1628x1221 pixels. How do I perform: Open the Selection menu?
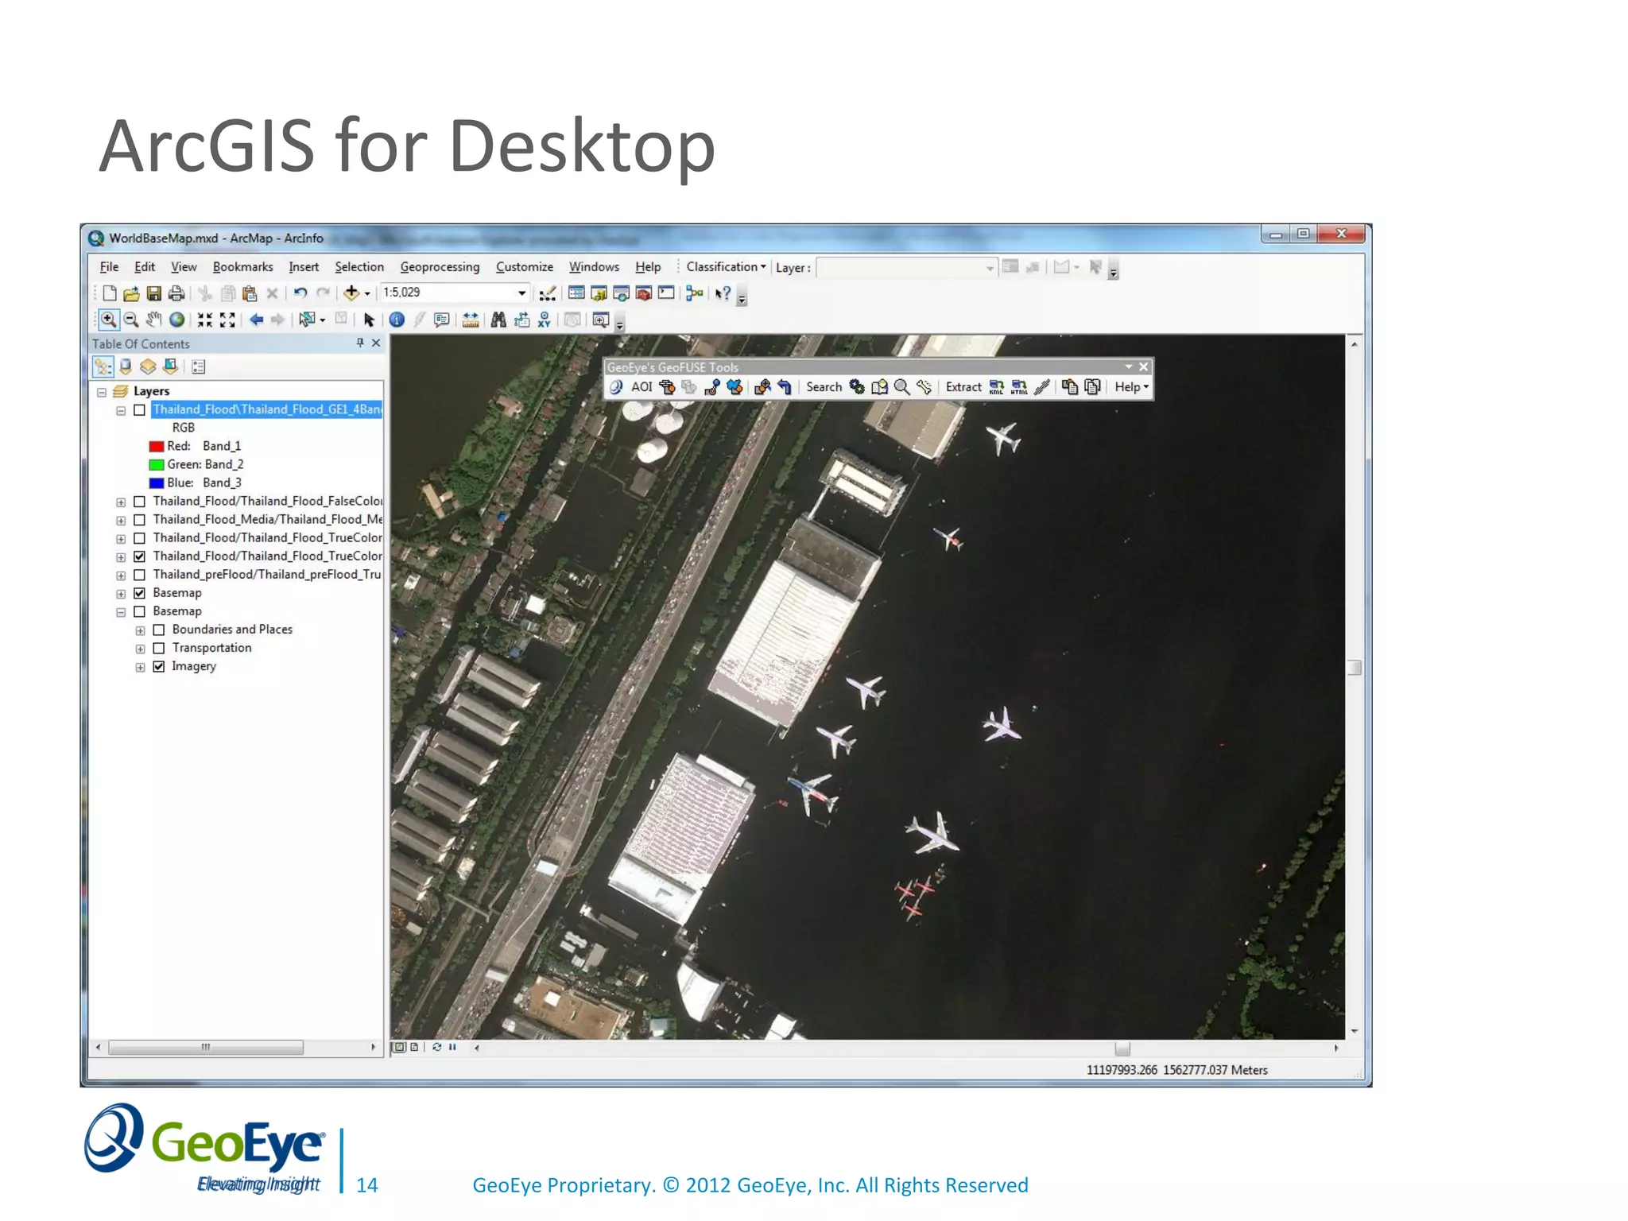point(359,267)
